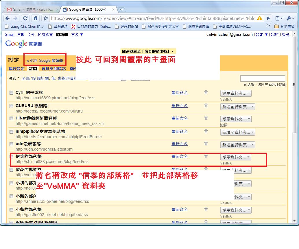This screenshot has height=249, width=299.
Task: Switch to the 偏好設定 tab
Action: [x=16, y=68]
